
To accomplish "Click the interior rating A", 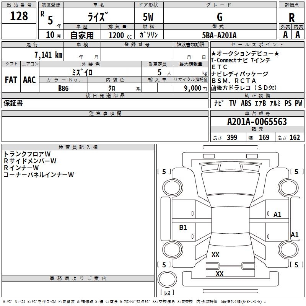I will [x=298, y=35].
